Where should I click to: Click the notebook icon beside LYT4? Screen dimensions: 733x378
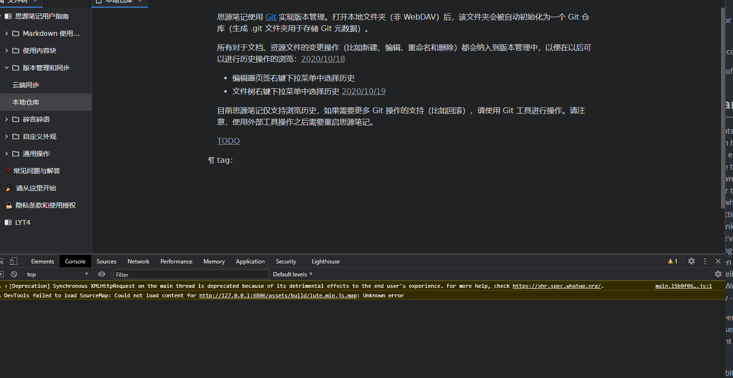coord(8,222)
